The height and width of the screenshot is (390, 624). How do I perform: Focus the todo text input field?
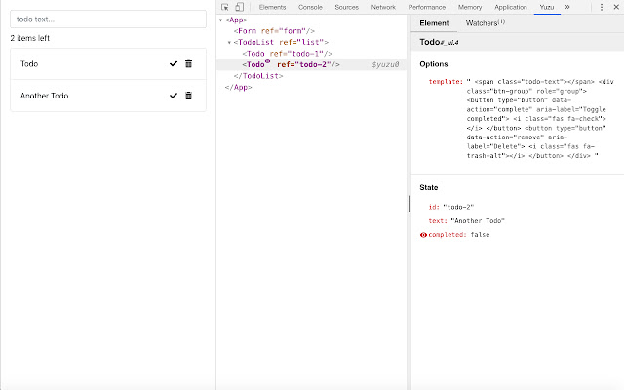[107, 19]
